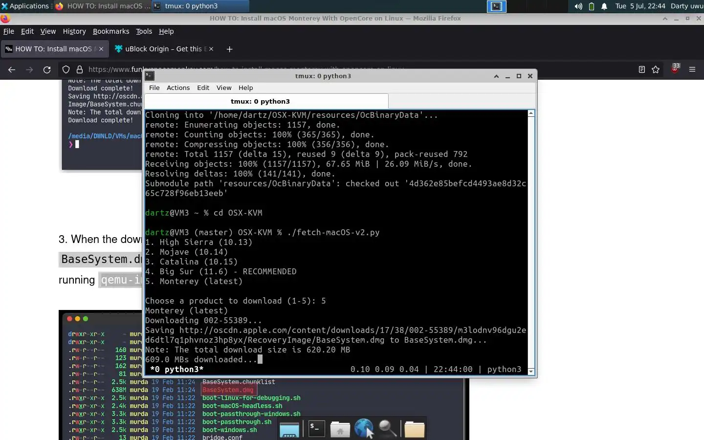Image resolution: width=704 pixels, height=440 pixels.
Task: Open the tracking protection shield in the address bar
Action: coord(66,69)
